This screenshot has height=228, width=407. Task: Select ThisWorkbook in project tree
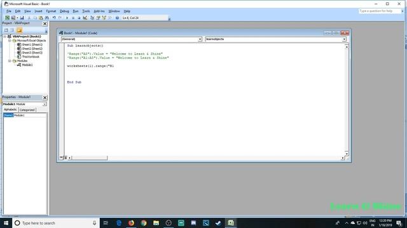[x=31, y=56]
